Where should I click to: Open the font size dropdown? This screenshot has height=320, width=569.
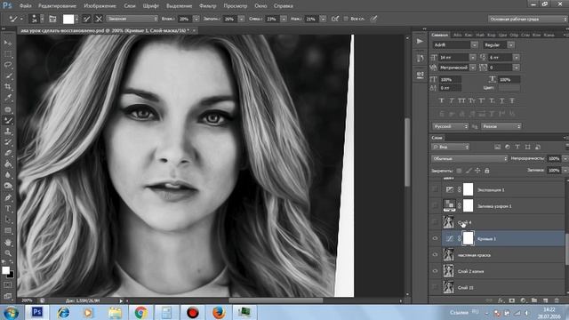click(472, 57)
